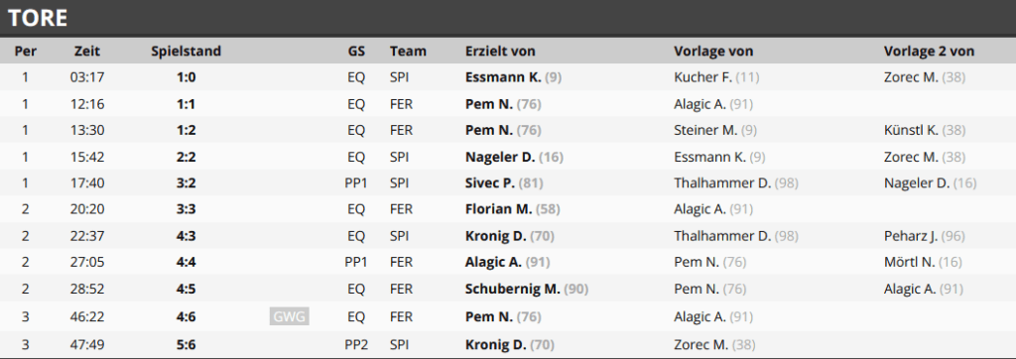
Task: Open scorer Pem N. in the 12:16 row
Action: pos(503,104)
